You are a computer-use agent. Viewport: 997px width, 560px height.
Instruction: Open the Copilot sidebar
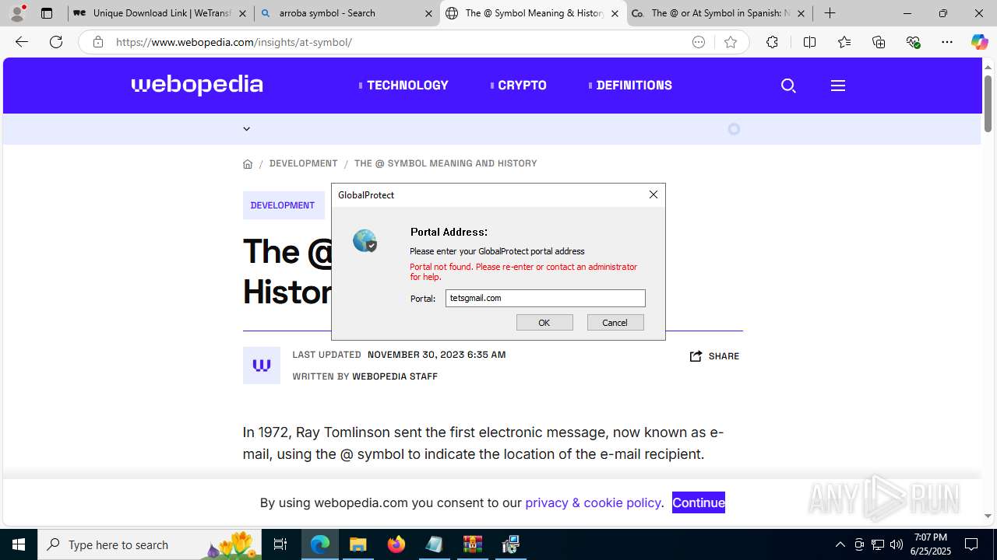[x=979, y=42]
